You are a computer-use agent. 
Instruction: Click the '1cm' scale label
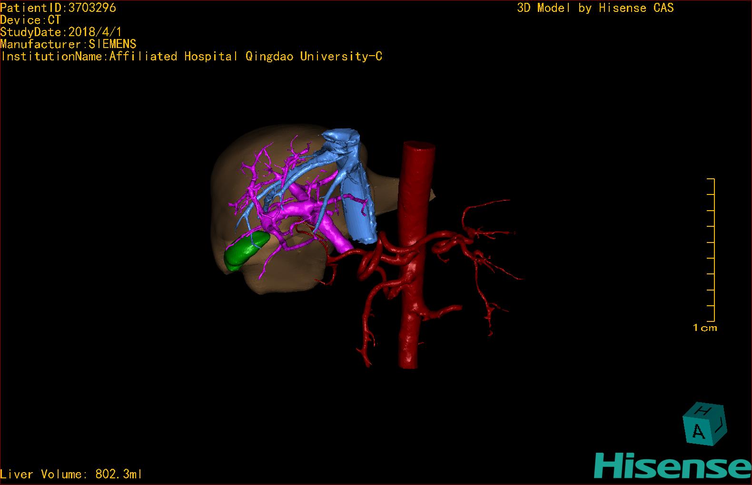[705, 328]
